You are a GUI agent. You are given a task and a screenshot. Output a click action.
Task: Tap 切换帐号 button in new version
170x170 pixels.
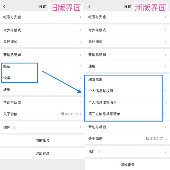point(127,165)
